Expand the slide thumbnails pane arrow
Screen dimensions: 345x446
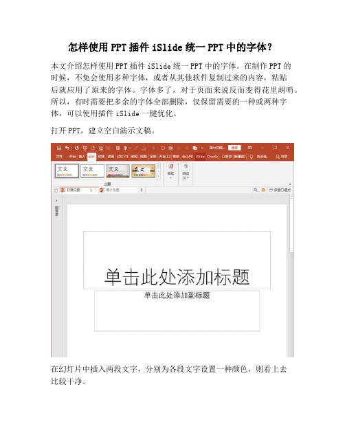pyautogui.click(x=56, y=201)
